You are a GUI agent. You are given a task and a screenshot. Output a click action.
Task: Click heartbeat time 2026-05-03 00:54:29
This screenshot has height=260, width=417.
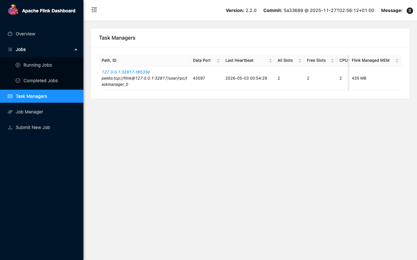click(246, 78)
